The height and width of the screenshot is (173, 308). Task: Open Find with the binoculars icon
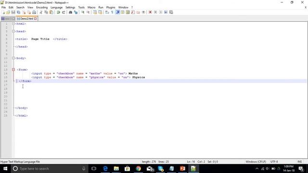[x=70, y=12]
